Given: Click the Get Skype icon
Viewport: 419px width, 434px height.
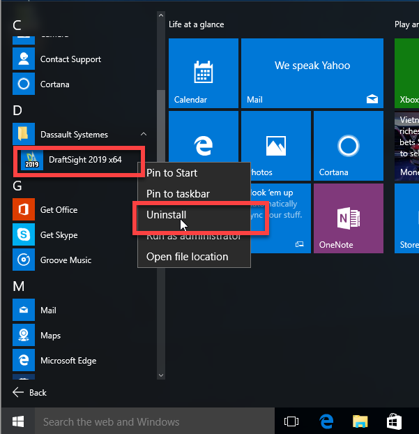Looking at the screenshot, I should click(x=24, y=234).
